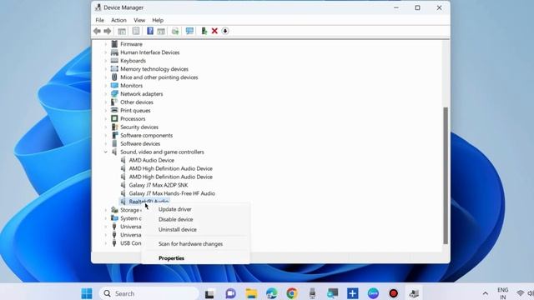This screenshot has width=534, height=300.
Task: Expand Memory technology devices arrow
Action: click(x=106, y=69)
